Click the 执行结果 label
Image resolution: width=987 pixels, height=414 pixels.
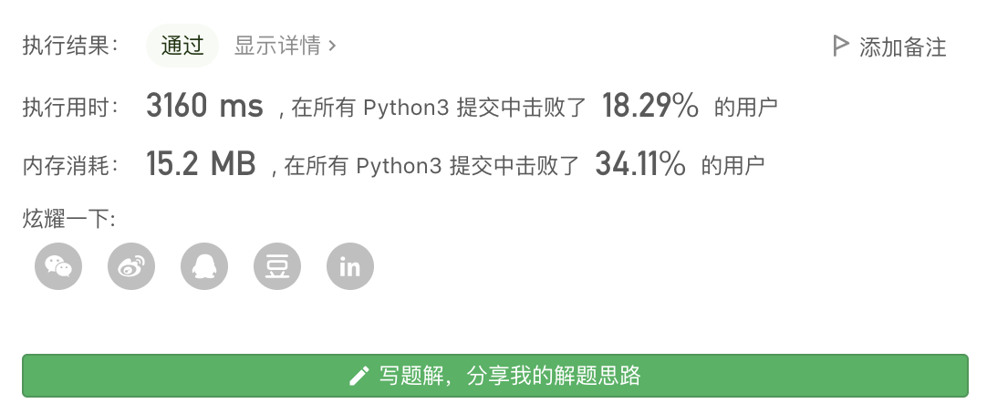70,47
